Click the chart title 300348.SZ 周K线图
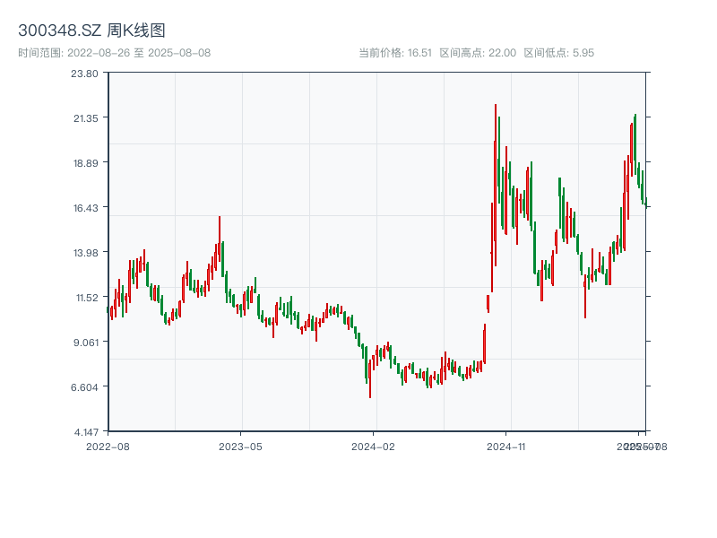The image size is (717, 538). click(91, 30)
